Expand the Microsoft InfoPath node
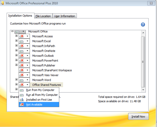This screenshot has width=157, height=127. (x=16, y=45)
